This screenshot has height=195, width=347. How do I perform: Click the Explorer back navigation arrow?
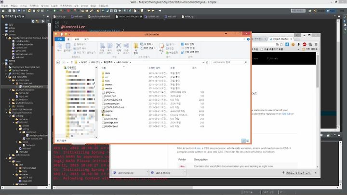58,62
